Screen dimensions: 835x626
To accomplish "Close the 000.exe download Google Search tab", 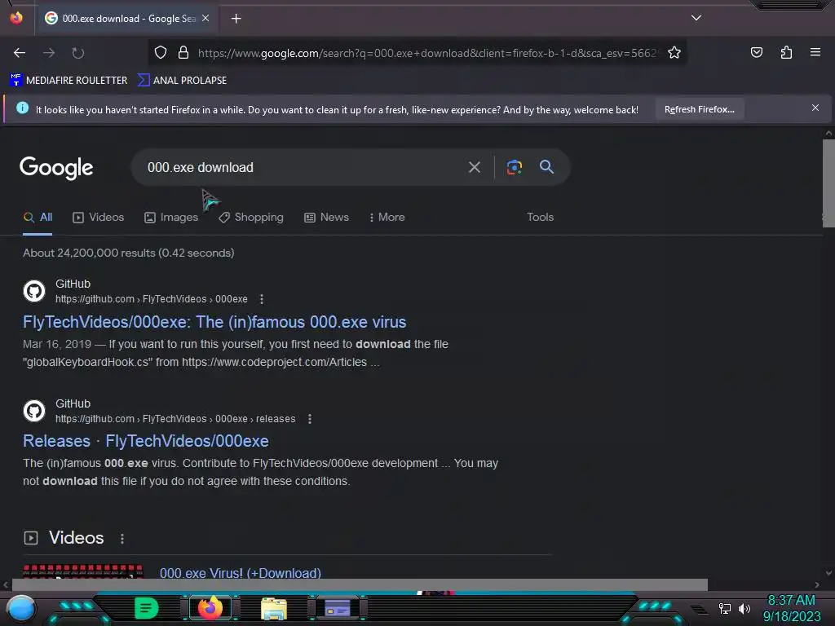I will pyautogui.click(x=205, y=18).
